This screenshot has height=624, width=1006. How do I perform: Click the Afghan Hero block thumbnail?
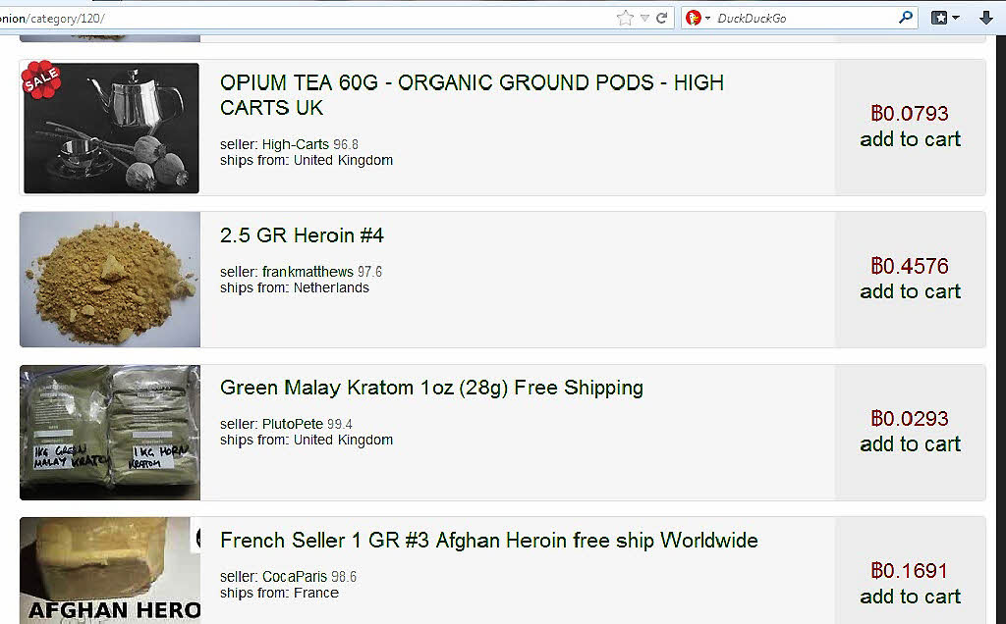point(110,570)
